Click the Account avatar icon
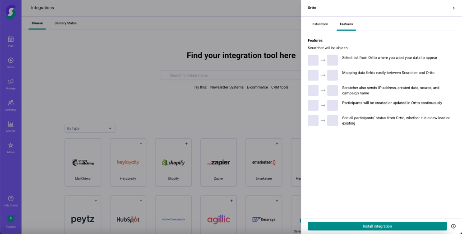Viewport: 462px width, 234px height. coord(11,219)
